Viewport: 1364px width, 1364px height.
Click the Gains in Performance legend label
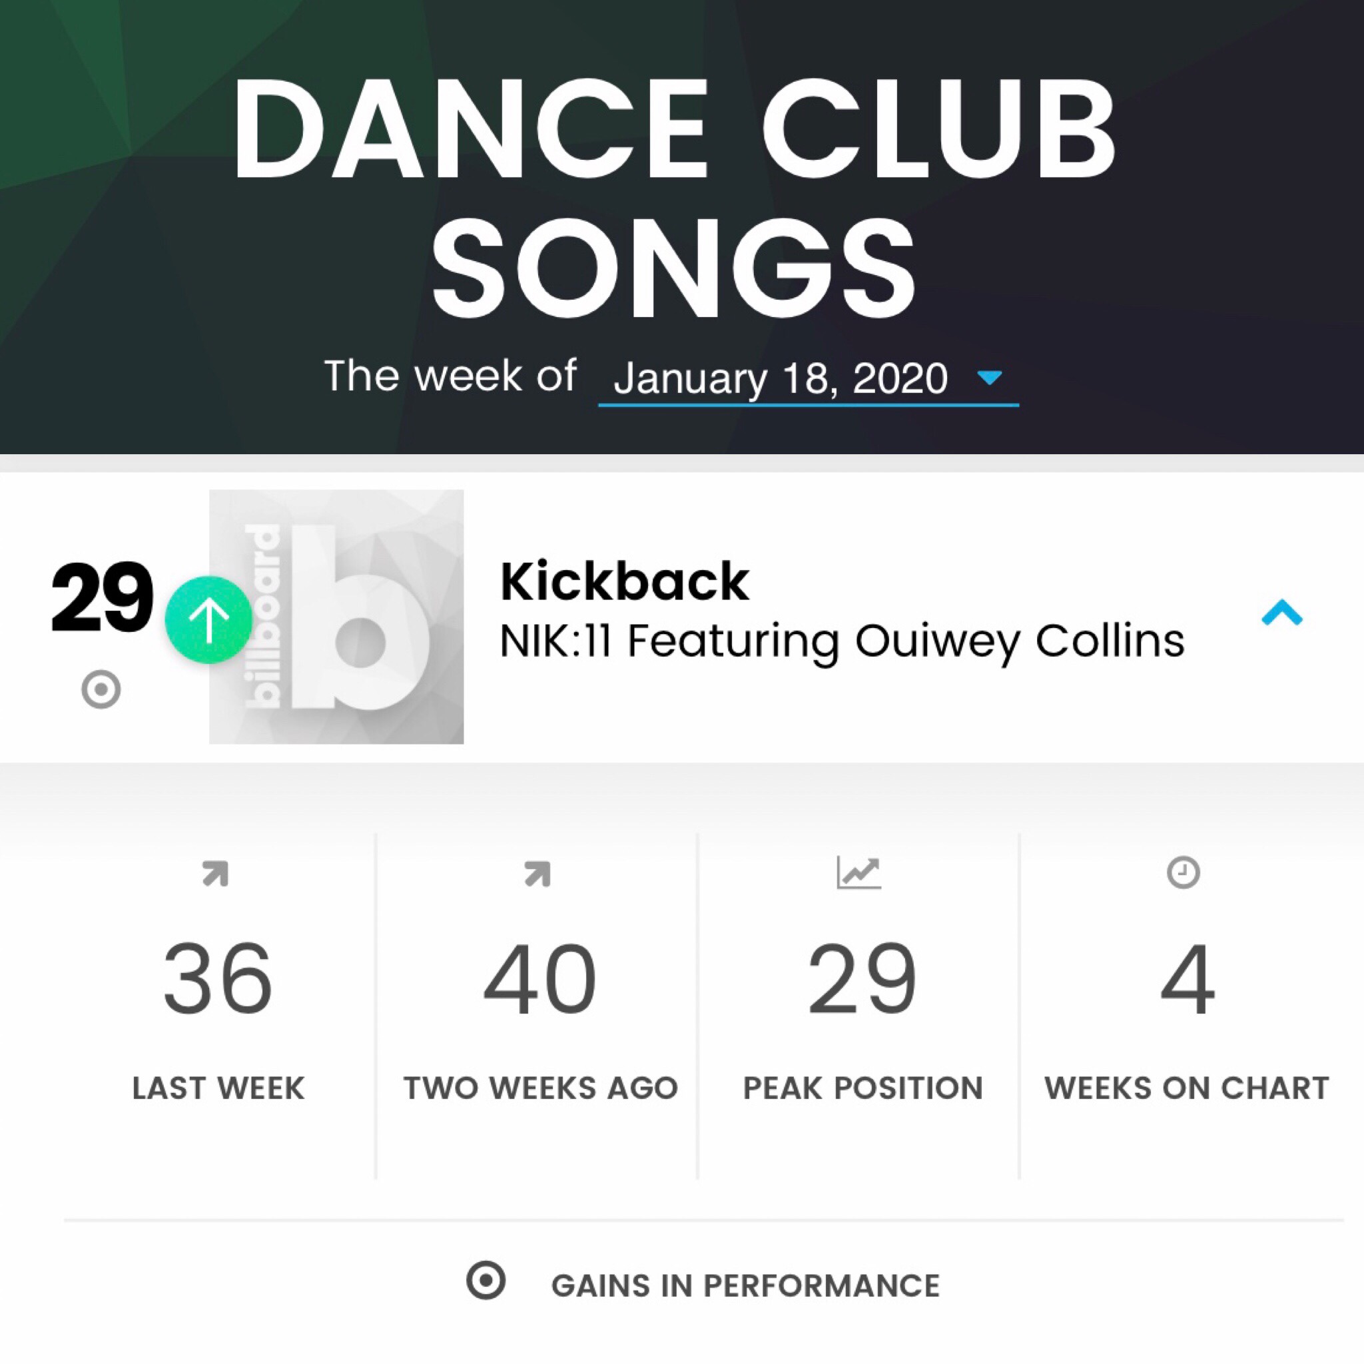click(745, 1285)
